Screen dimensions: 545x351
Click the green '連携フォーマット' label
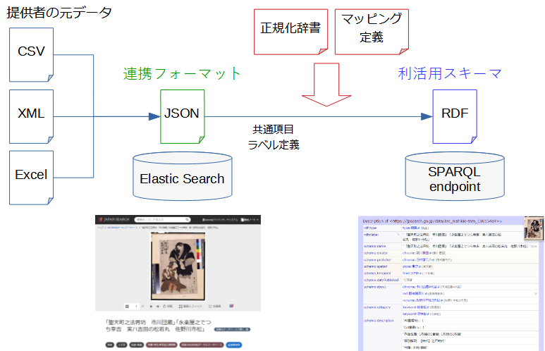pyautogui.click(x=182, y=74)
